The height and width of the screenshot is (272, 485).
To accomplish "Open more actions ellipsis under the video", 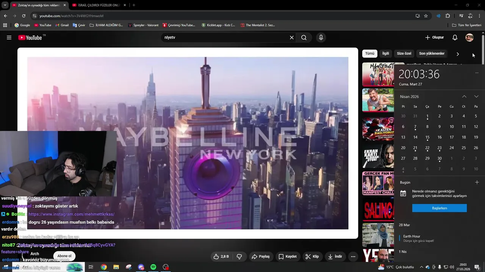I will tap(353, 257).
